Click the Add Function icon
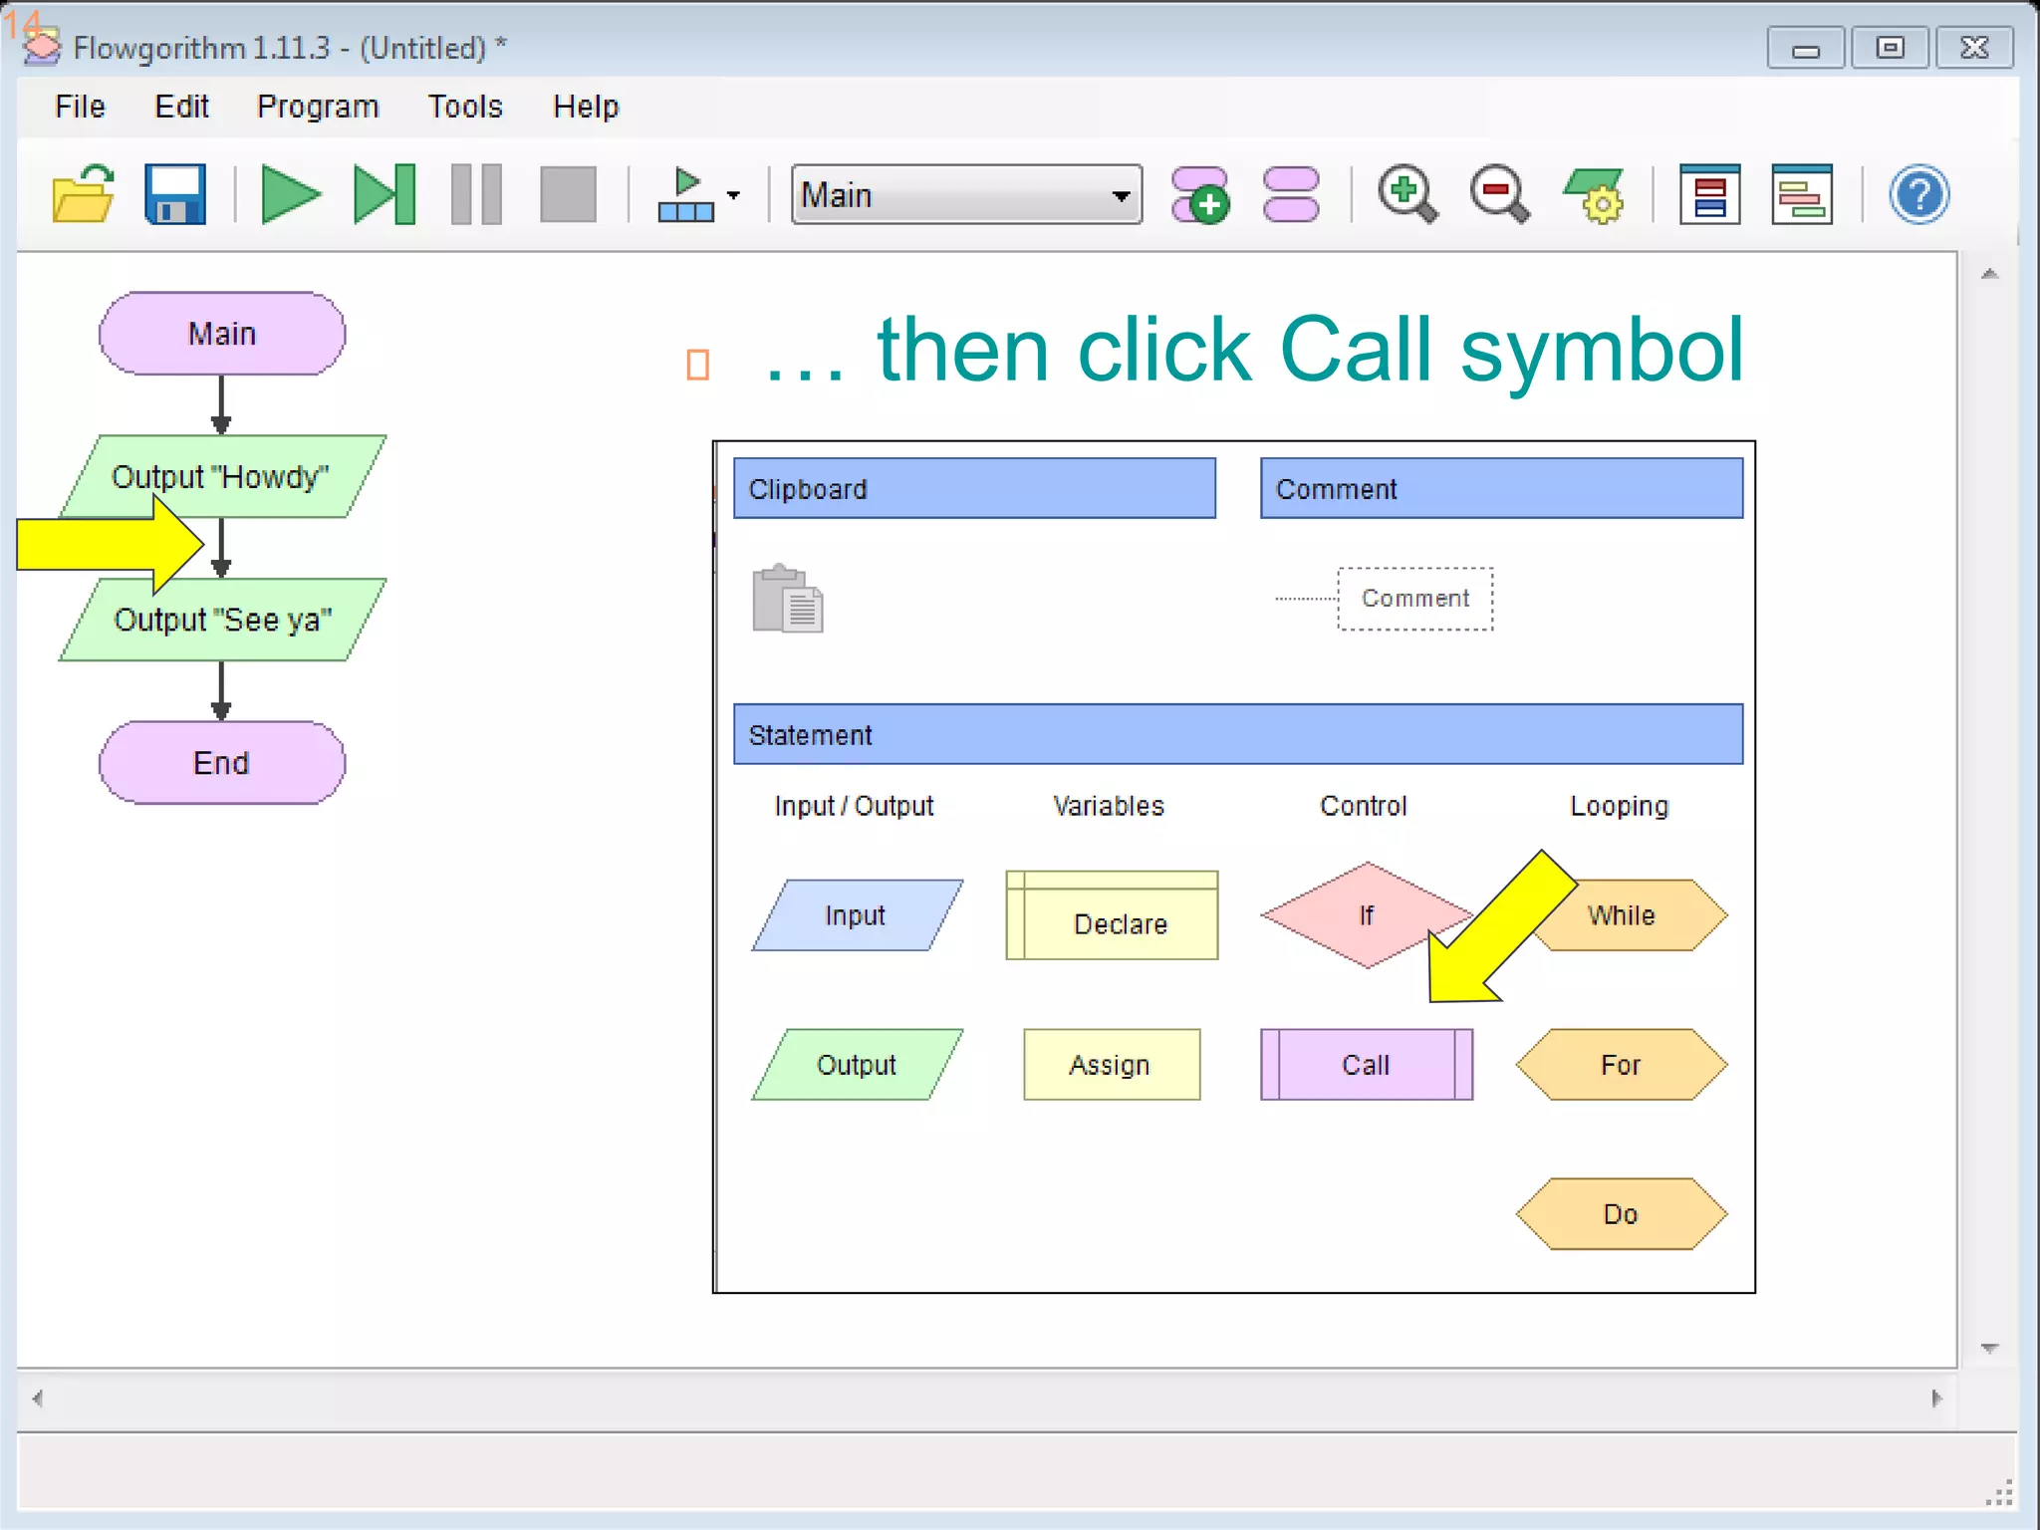This screenshot has width=2040, height=1530. 1199,194
